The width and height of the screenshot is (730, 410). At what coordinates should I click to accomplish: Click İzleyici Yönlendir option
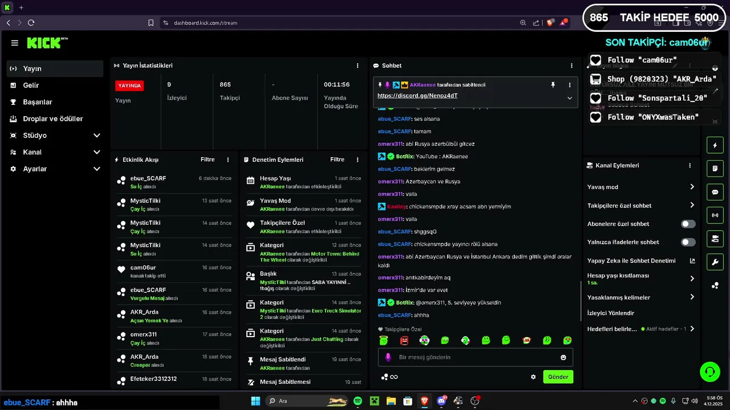pos(611,313)
